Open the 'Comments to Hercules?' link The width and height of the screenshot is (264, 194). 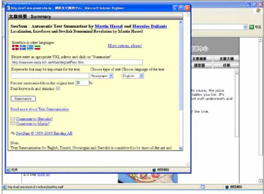[x=34, y=119]
